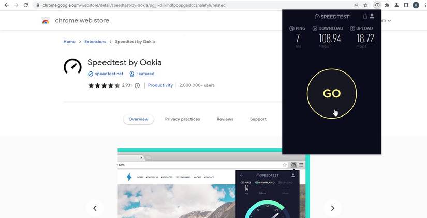Click the extension preview screenshot
The image size is (427, 218).
point(214,183)
